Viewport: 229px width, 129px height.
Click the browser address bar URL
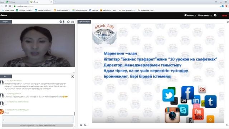[25, 6]
